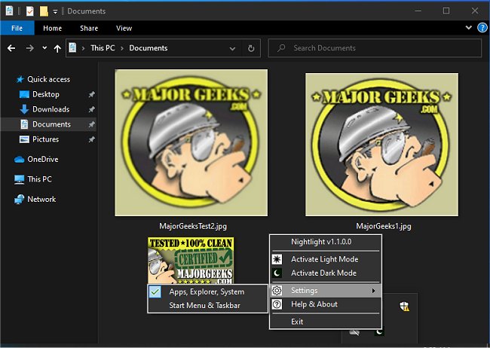The image size is (490, 348).
Task: Open OneDrive in the navigation pane
Action: click(43, 160)
